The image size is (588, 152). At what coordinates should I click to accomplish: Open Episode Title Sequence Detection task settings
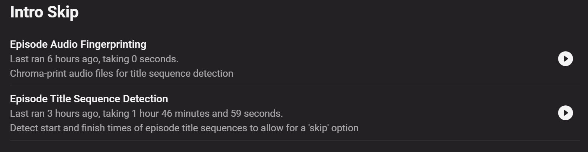point(89,99)
